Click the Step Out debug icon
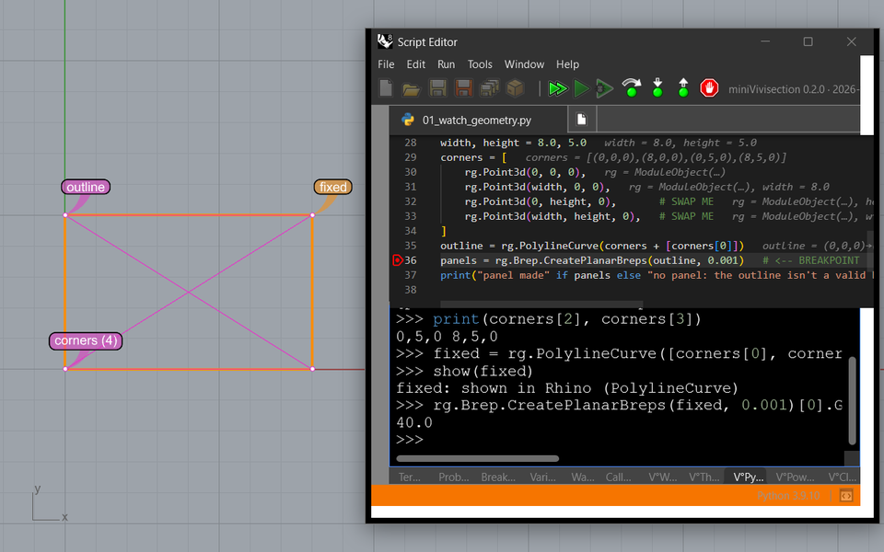The height and width of the screenshot is (552, 884). click(x=683, y=88)
